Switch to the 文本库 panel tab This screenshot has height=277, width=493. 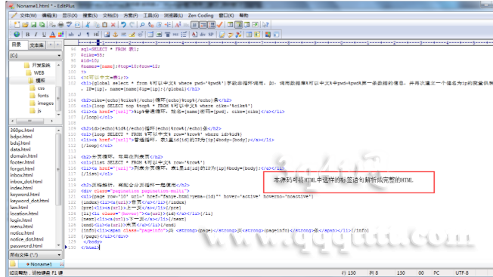click(x=36, y=45)
